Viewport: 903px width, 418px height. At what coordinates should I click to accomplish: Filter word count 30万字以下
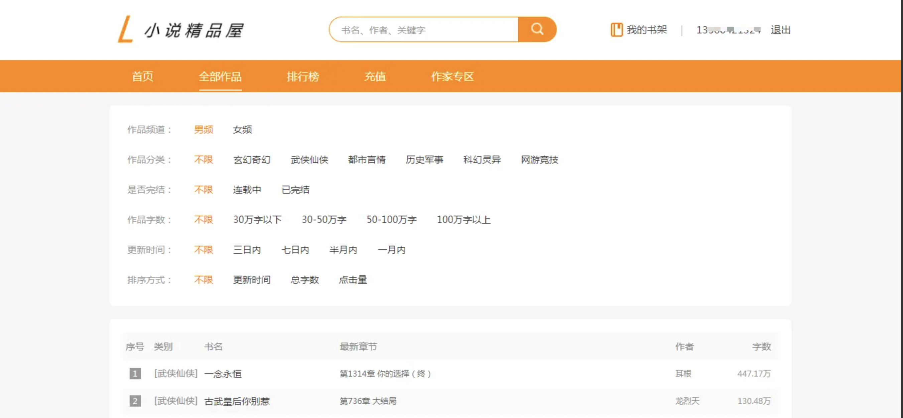[257, 220]
